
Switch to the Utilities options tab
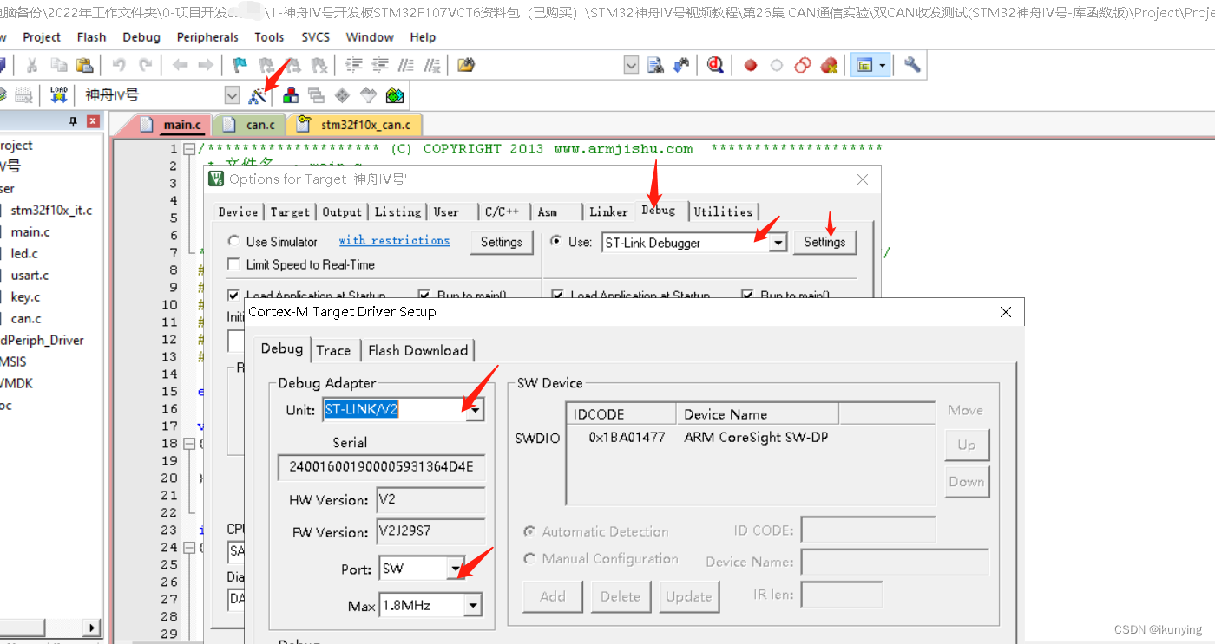(x=723, y=211)
